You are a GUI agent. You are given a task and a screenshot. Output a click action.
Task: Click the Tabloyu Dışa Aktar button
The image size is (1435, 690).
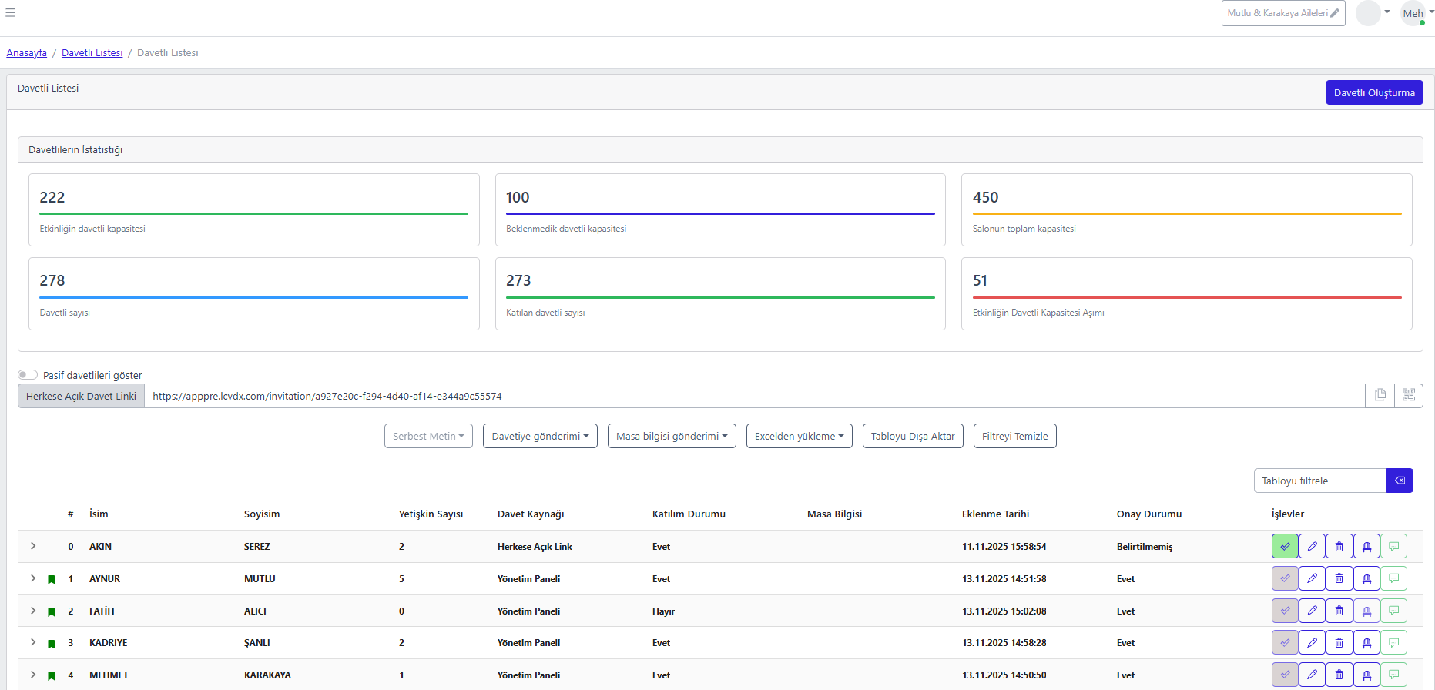pyautogui.click(x=912, y=436)
